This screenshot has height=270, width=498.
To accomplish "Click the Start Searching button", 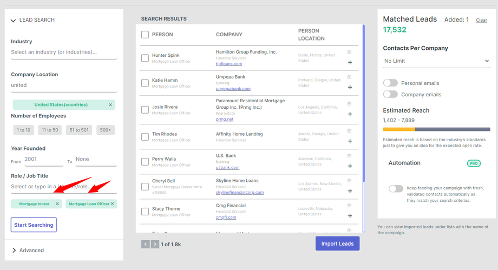I will [34, 225].
